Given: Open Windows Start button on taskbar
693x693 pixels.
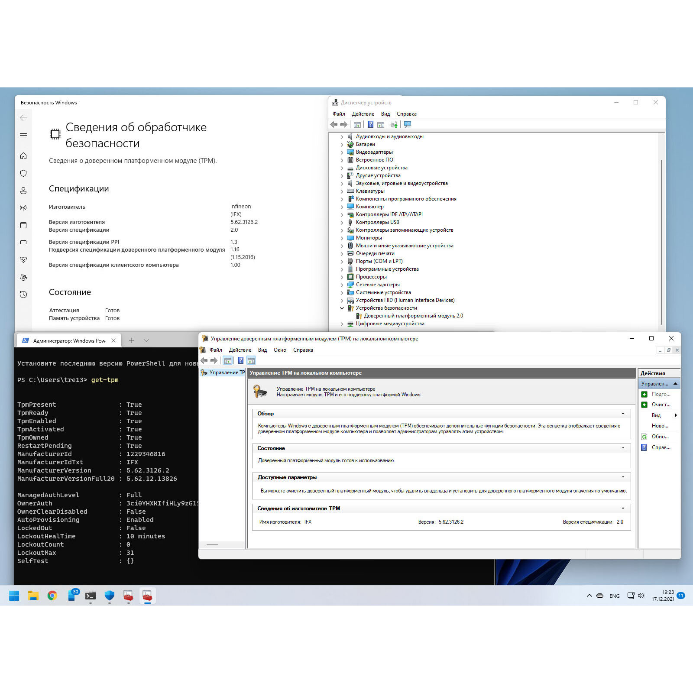Looking at the screenshot, I should pyautogui.click(x=14, y=596).
